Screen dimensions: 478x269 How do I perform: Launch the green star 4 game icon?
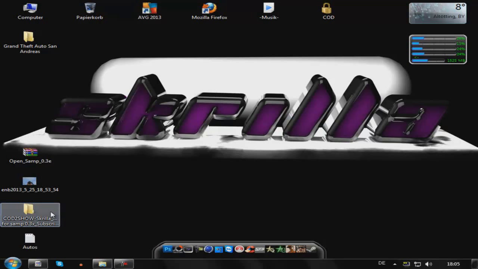[x=280, y=249]
